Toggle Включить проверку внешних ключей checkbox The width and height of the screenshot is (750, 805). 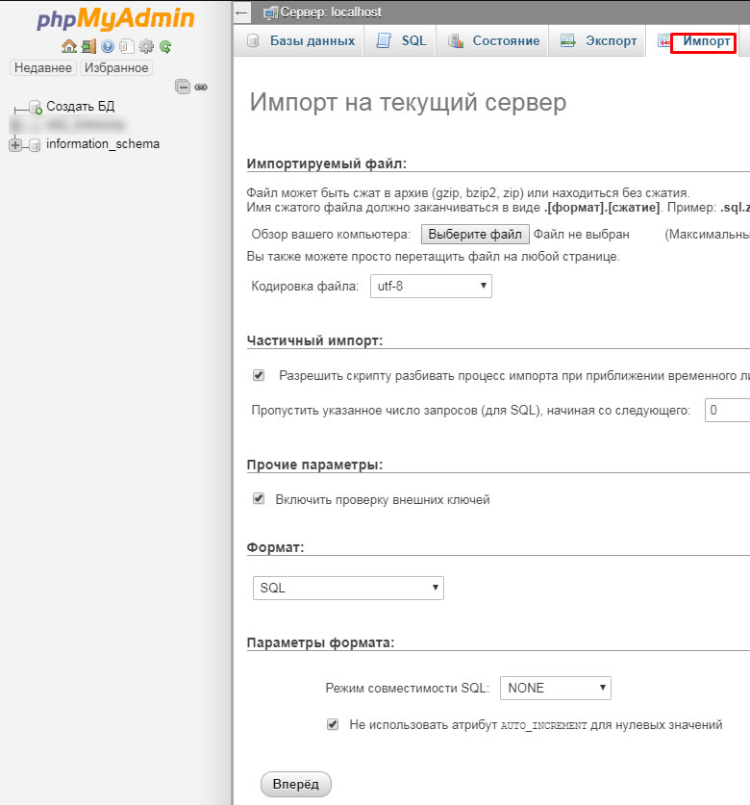tap(259, 498)
